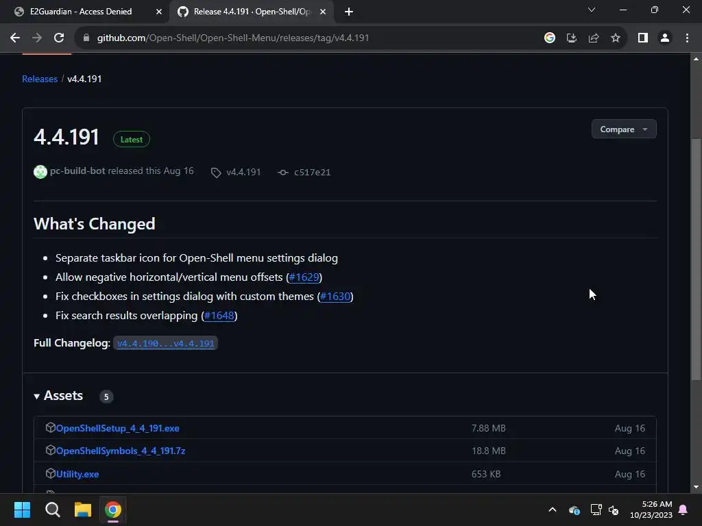Bookmark this page with the star icon
Image resolution: width=702 pixels, height=526 pixels.
point(616,38)
